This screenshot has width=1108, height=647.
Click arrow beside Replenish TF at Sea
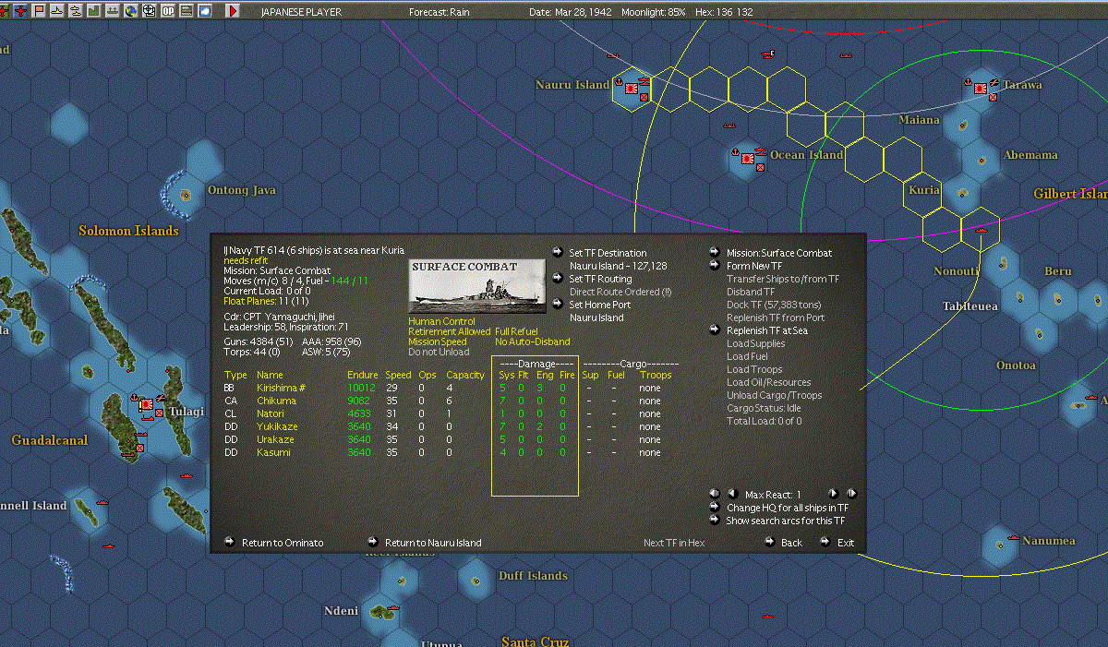[715, 329]
